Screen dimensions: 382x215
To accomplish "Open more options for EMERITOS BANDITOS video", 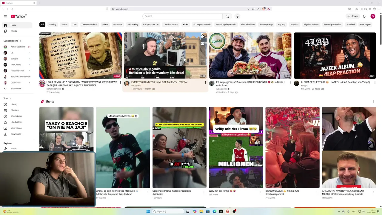I will [x=205, y=82].
